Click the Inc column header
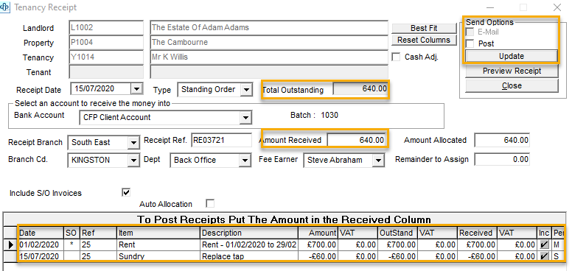Screen dimensions: 572x271 pyautogui.click(x=544, y=233)
